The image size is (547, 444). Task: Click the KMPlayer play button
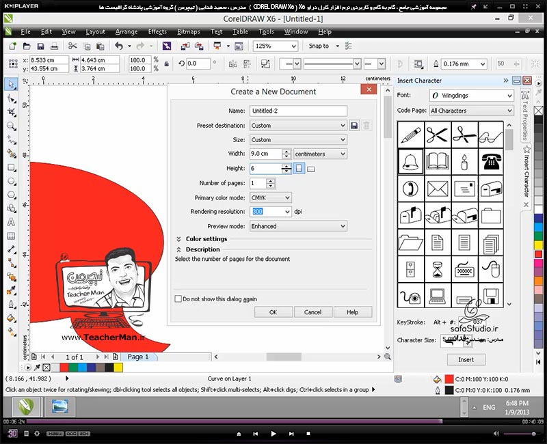(x=273, y=434)
